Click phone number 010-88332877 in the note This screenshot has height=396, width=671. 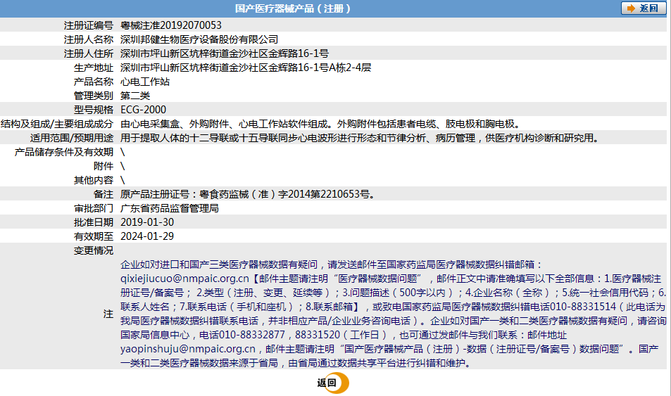click(x=252, y=335)
